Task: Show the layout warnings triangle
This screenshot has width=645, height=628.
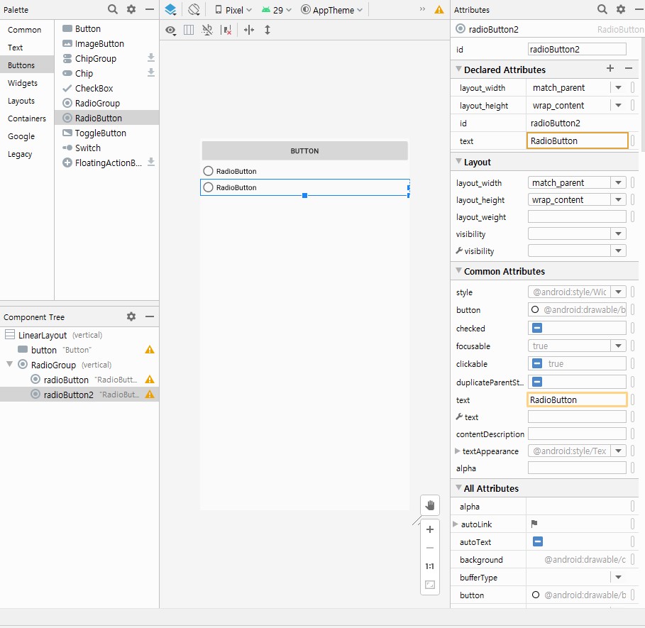Action: tap(439, 9)
